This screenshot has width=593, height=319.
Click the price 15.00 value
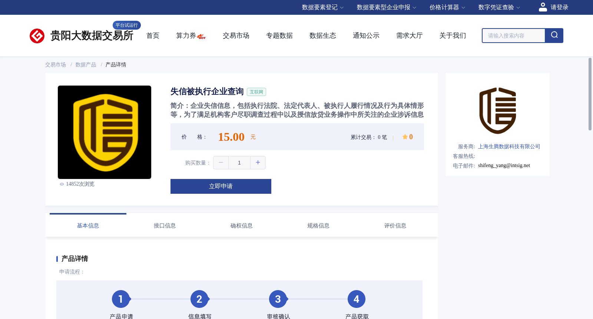231,137
